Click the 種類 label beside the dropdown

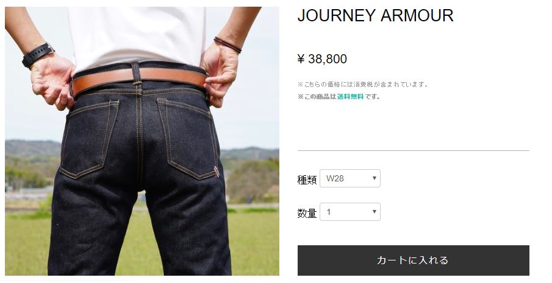click(x=307, y=180)
